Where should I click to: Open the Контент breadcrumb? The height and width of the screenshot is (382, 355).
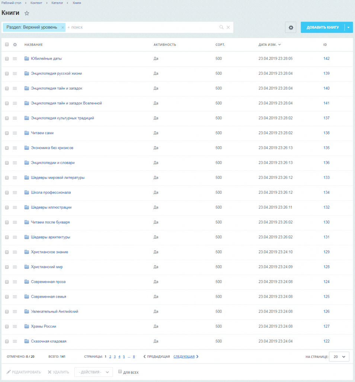pos(36,3)
